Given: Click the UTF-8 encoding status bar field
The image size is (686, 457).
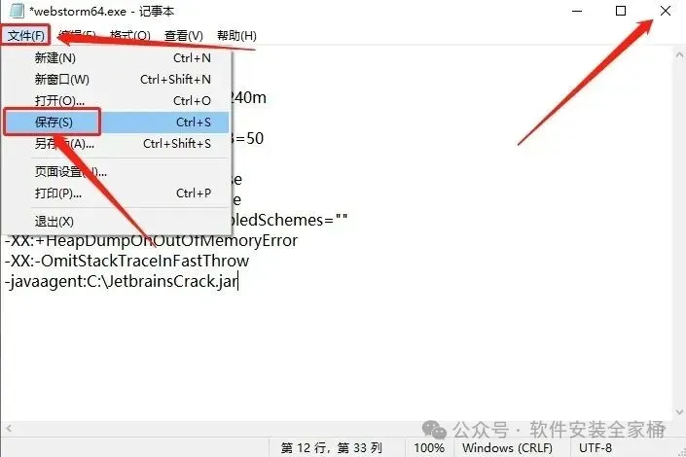Looking at the screenshot, I should (595, 448).
